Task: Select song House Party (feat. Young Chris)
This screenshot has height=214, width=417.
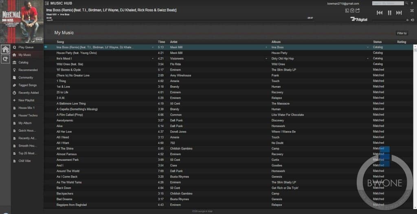Action: 77,53
